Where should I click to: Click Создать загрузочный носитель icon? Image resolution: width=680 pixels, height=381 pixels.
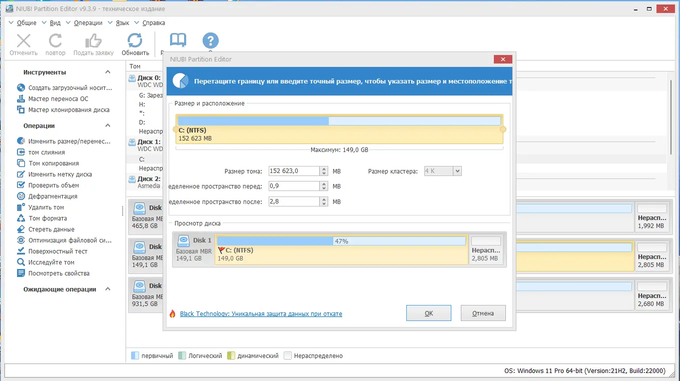pyautogui.click(x=21, y=87)
